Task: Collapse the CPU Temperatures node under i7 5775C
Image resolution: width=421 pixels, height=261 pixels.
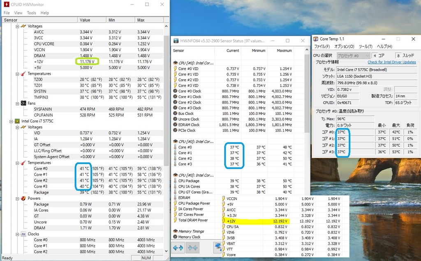Action: pos(17,163)
